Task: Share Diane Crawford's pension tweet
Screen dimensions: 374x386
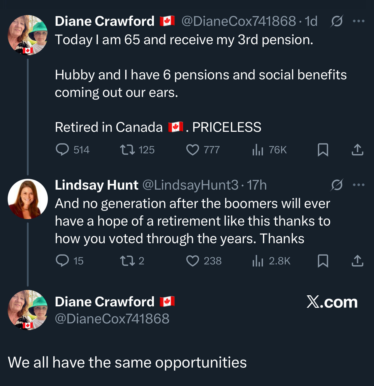Action: 357,150
